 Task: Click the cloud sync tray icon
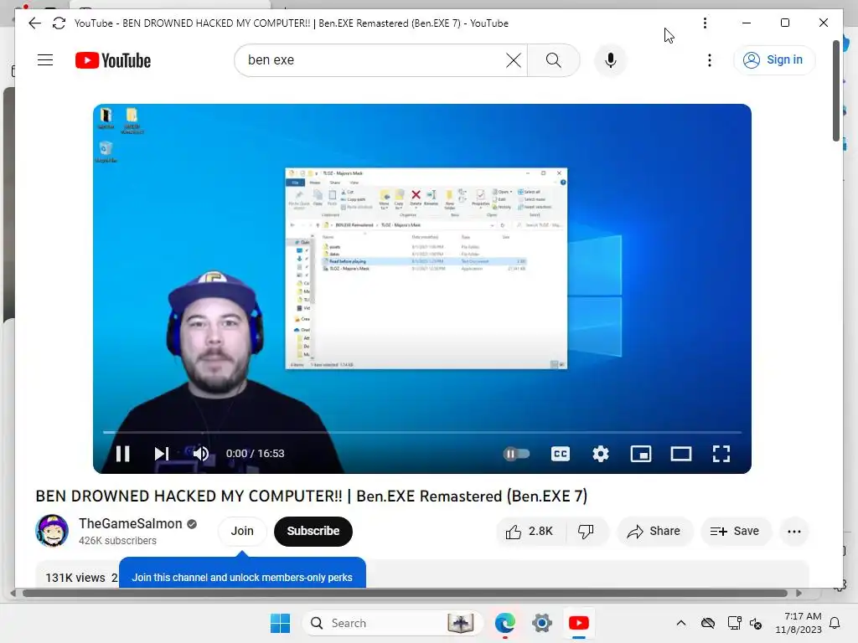click(707, 623)
